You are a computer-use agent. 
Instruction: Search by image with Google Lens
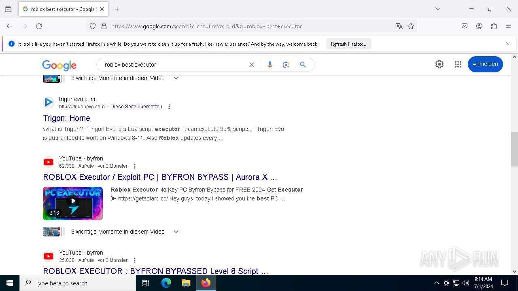tap(286, 65)
